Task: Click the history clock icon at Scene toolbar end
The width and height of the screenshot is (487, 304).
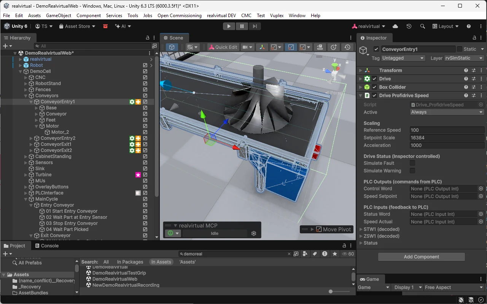Action: coord(347,47)
